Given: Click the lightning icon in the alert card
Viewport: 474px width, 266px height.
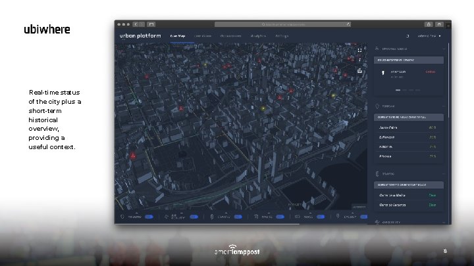Looking at the screenshot, I should (383, 73).
